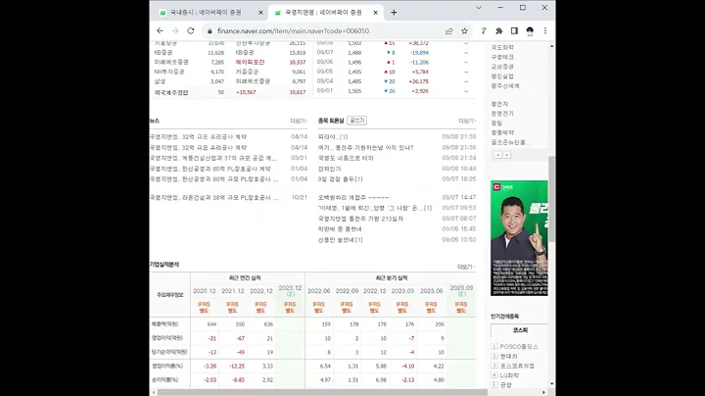This screenshot has height=396, width=705.
Task: Open 더보기 for the news section
Action: [299, 121]
